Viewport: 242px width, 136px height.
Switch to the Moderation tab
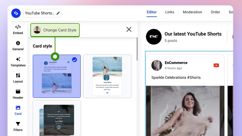[192, 12]
